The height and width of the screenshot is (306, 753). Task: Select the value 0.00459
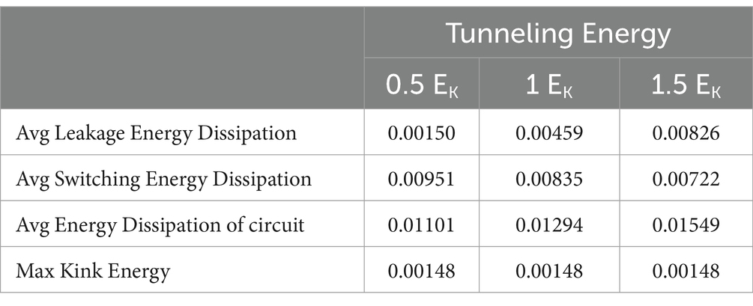[x=549, y=133]
